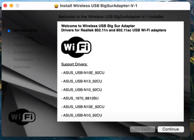Select the Introduction step in the sidebar
This screenshot has width=194, height=140.
click(x=25, y=31)
